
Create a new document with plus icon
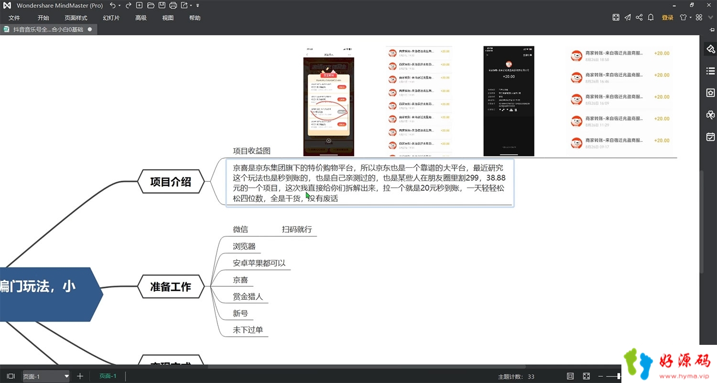click(x=139, y=5)
